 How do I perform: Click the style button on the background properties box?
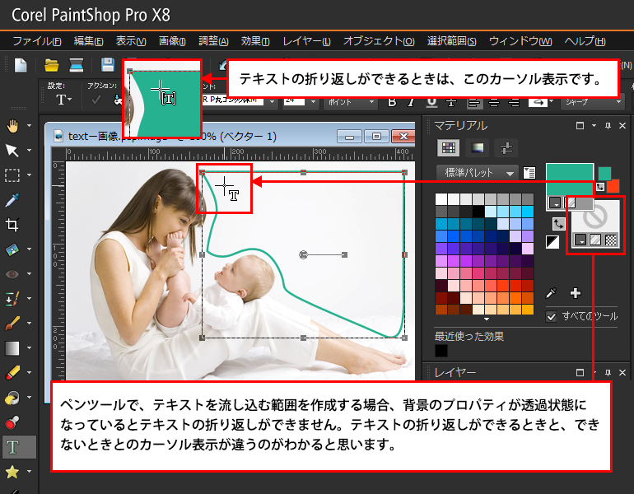pyautogui.click(x=580, y=240)
